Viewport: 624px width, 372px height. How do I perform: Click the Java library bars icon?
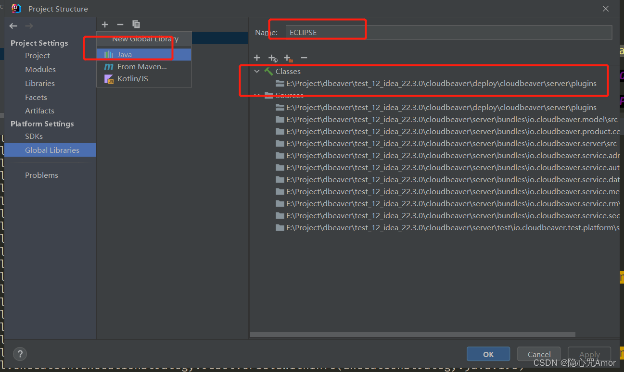pyautogui.click(x=109, y=54)
